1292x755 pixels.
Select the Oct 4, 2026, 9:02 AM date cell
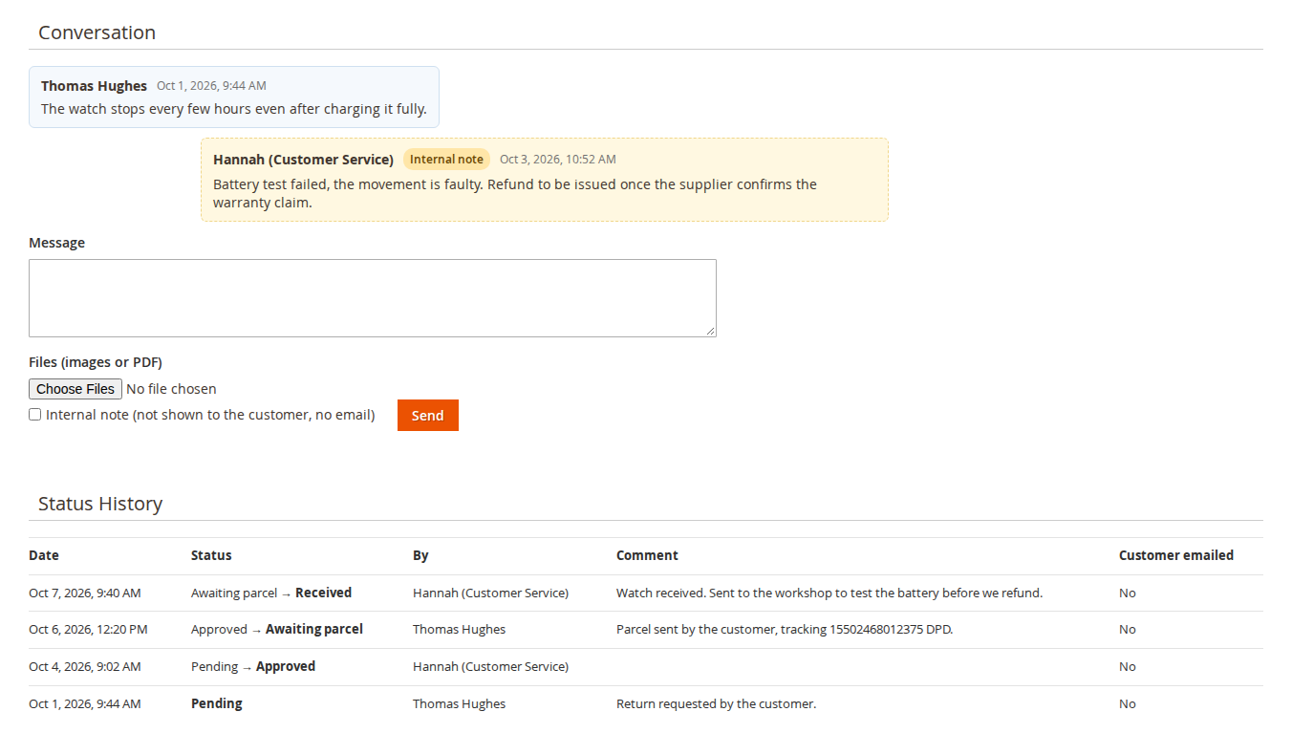85,667
